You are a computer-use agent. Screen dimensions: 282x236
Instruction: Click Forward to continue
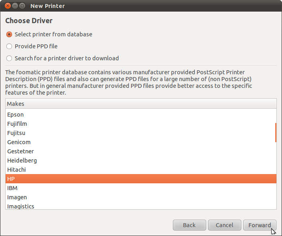pos(260,225)
